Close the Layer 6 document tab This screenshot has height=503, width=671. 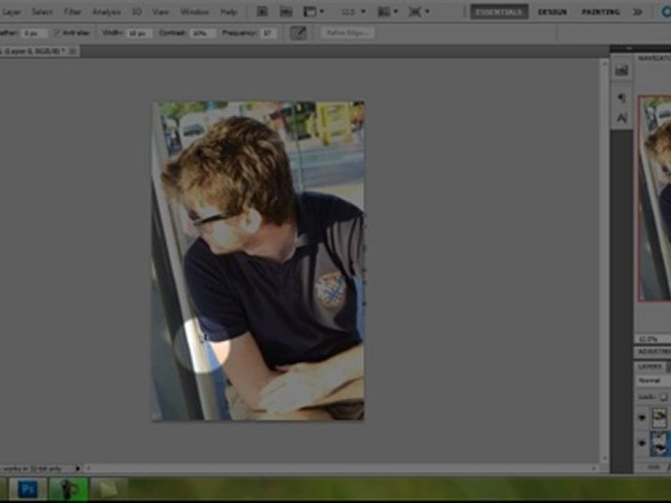pyautogui.click(x=73, y=51)
